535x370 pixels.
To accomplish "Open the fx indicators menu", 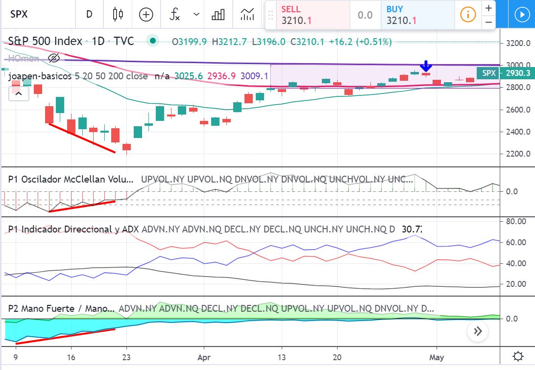I will 175,15.
